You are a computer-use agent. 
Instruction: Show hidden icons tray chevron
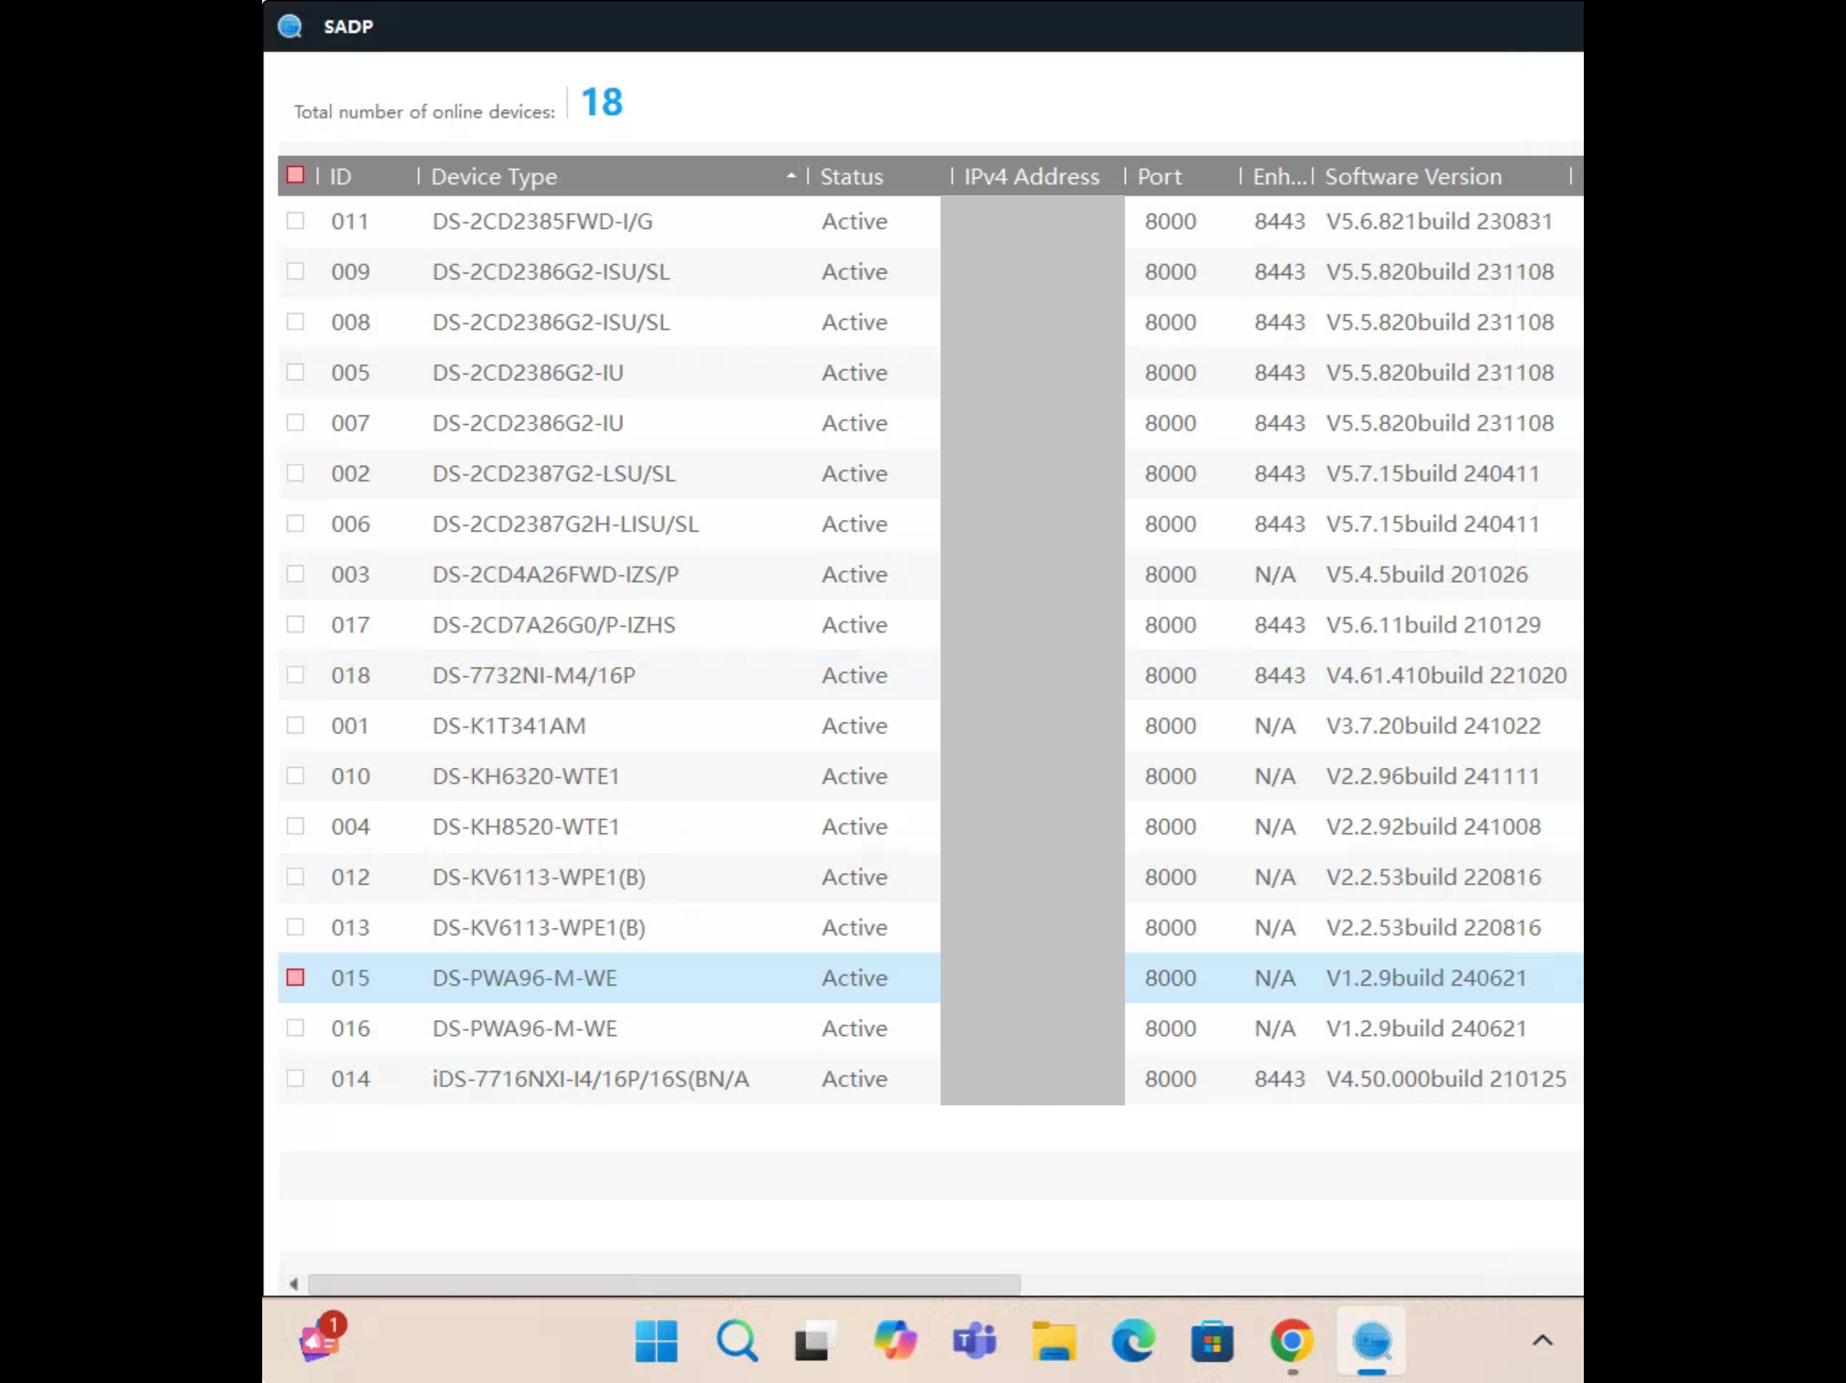point(1542,1340)
